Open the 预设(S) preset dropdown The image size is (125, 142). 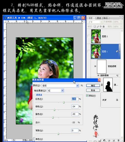coord(77,86)
